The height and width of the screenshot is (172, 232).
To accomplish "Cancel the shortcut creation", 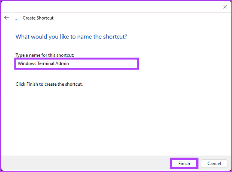I will 214,163.
